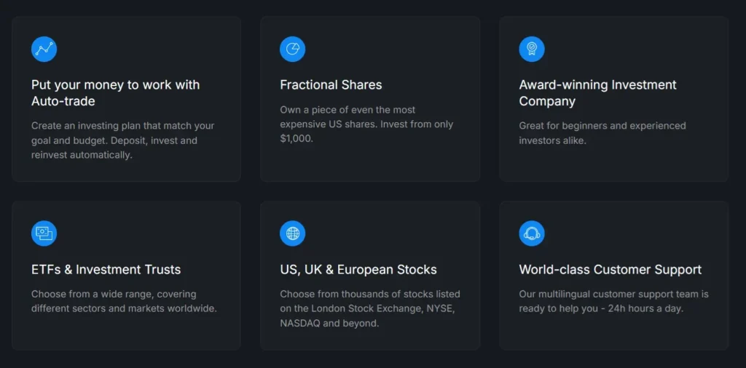The image size is (746, 368).
Task: Click the Fractional Shares pie chart icon
Action: (x=292, y=49)
